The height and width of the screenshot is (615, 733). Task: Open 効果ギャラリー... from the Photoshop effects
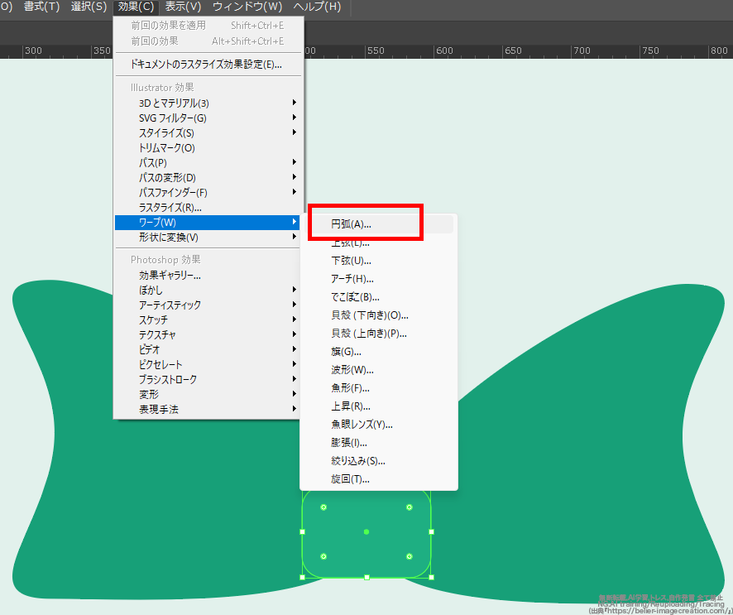[170, 276]
